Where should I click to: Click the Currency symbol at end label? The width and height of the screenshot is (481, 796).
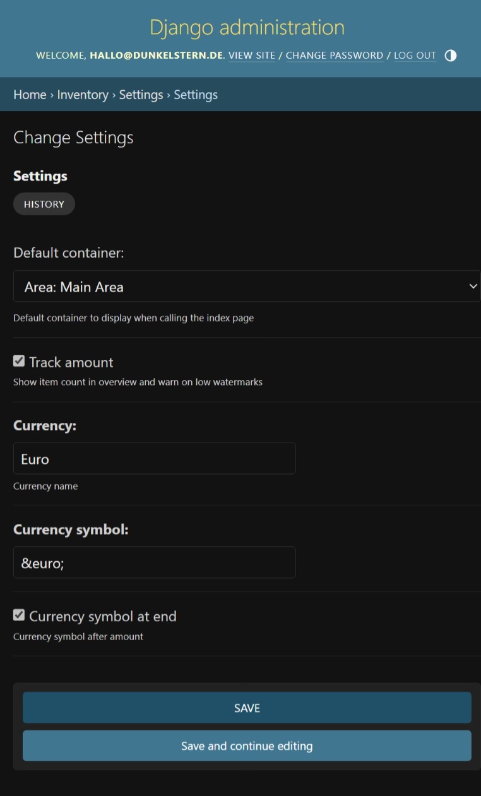(x=103, y=616)
